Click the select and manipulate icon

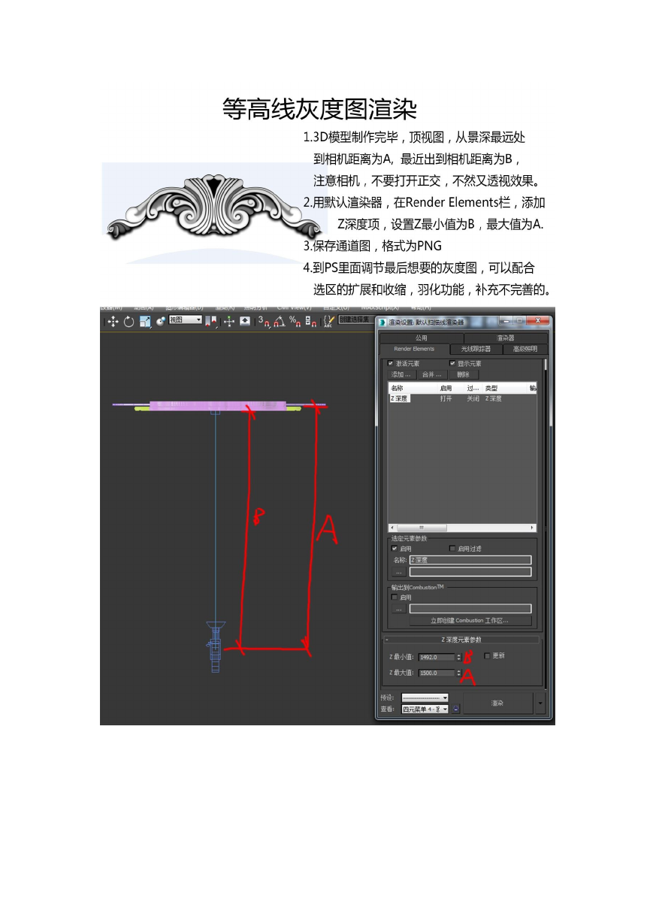[x=228, y=322]
